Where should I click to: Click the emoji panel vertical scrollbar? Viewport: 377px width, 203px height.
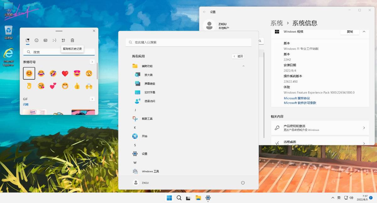[97, 71]
